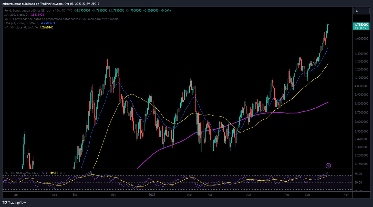Click the EMA (21, close, 0, SMA, 5) legend
Screen dimensions: 373x207
(22, 23)
